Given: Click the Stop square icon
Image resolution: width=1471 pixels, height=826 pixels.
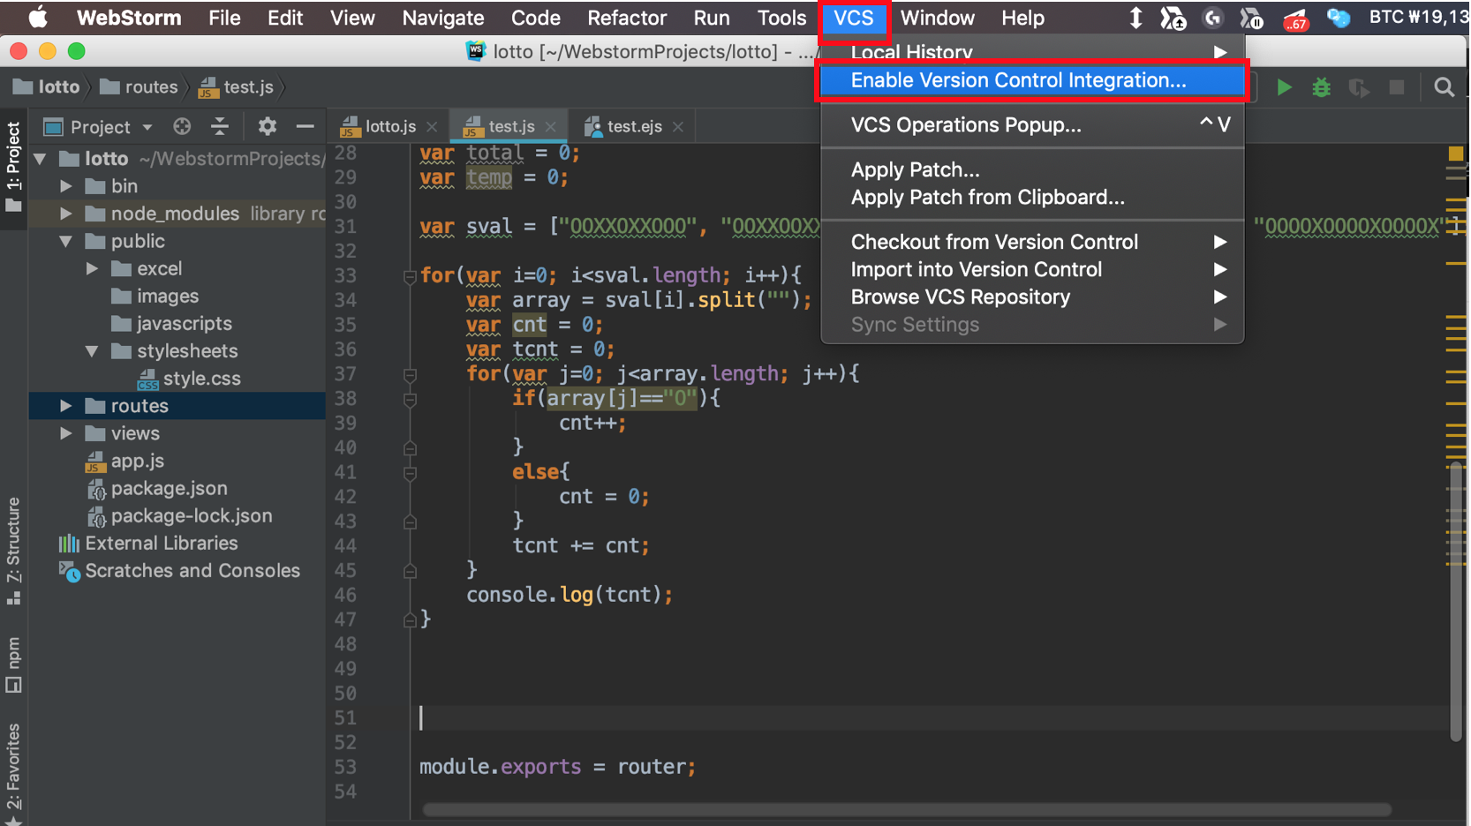Looking at the screenshot, I should point(1397,87).
